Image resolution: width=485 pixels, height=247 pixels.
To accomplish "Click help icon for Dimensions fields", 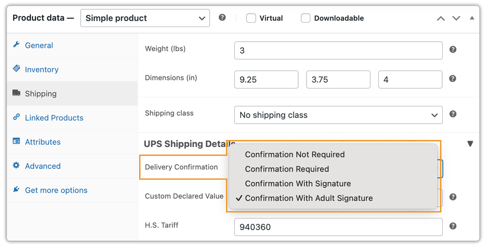I will click(x=453, y=79).
